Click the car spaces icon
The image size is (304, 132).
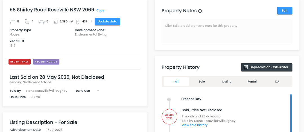42,22
